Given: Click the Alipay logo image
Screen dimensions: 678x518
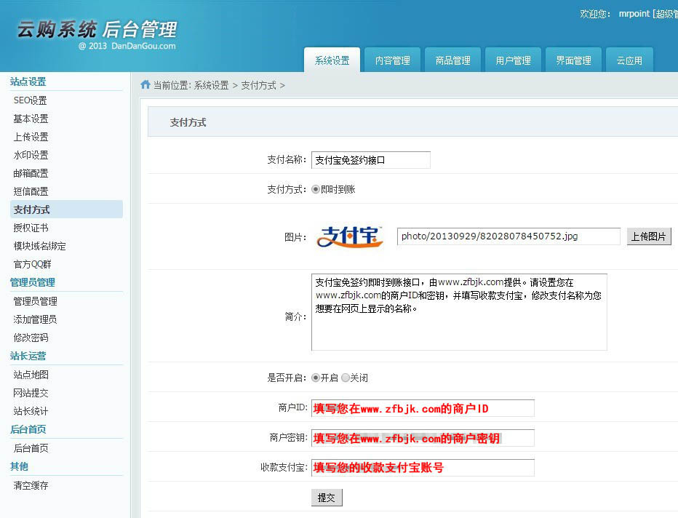Looking at the screenshot, I should (x=350, y=236).
